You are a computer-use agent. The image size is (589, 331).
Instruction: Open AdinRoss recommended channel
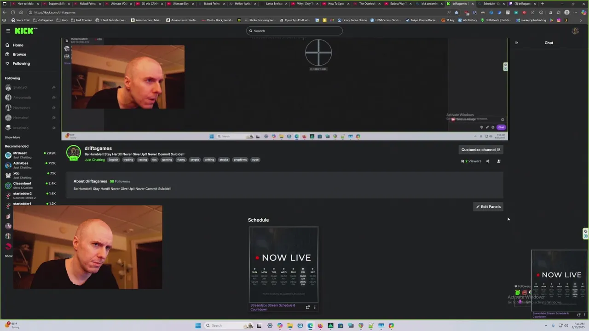point(30,165)
